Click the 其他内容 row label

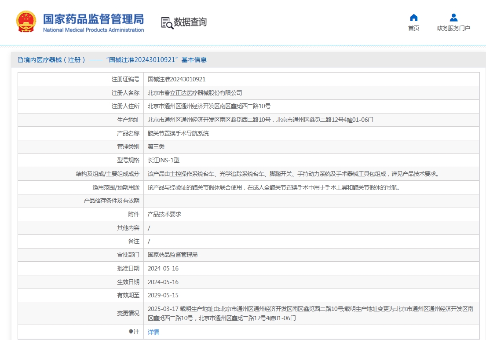(128, 228)
